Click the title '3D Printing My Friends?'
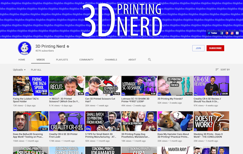Image resolution: width=243 pixels, height=154 pixels. pyautogui.click(x=170, y=99)
